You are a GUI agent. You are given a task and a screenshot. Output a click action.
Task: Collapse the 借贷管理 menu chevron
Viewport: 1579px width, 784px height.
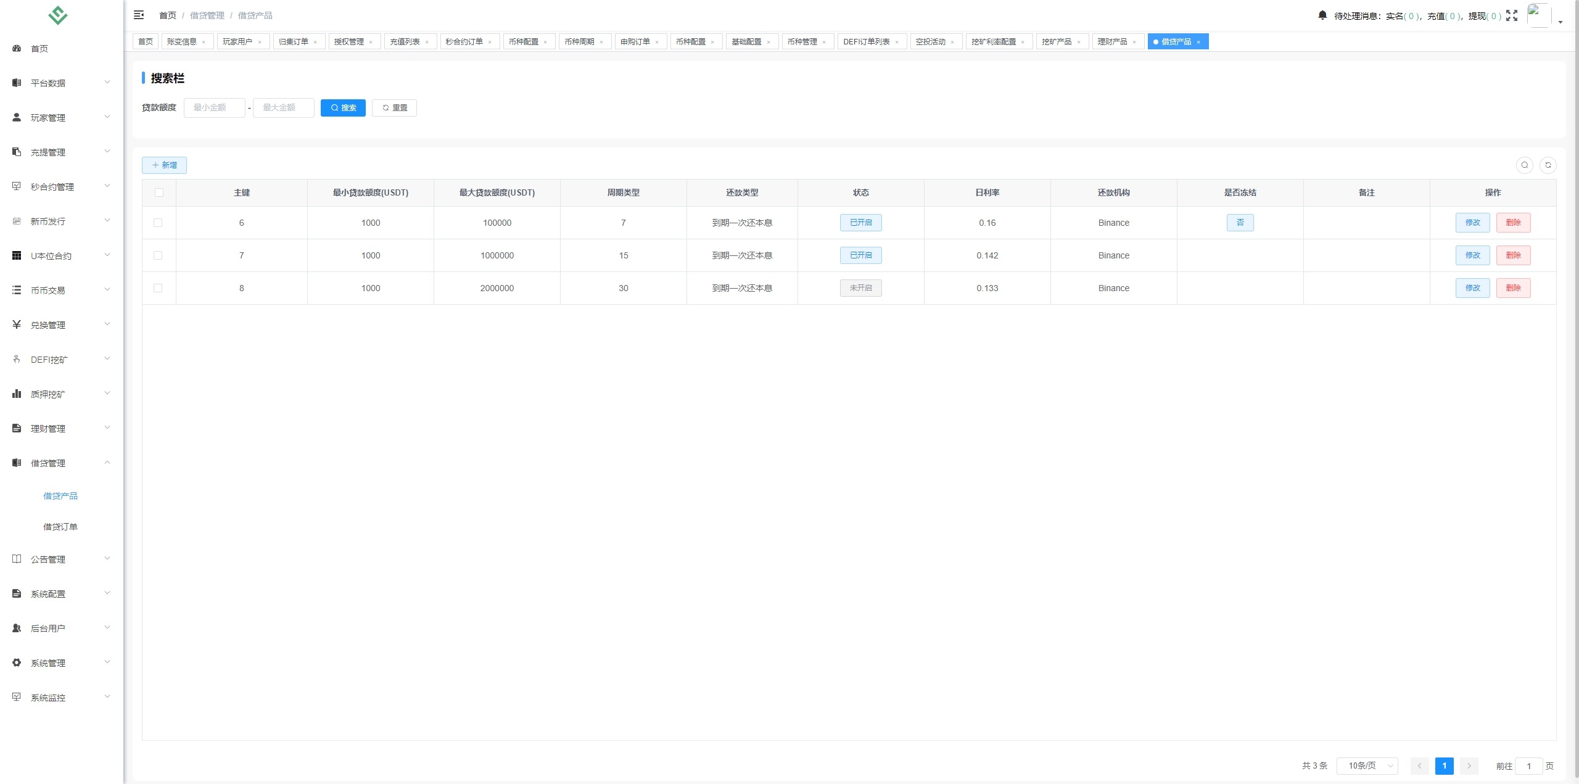107,462
